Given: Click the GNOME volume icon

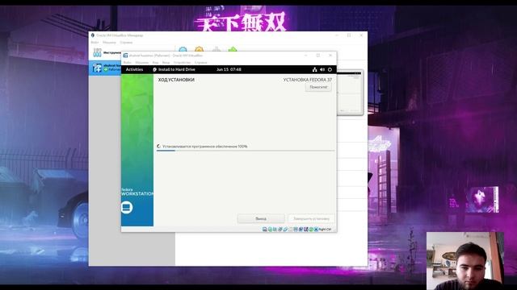Looking at the screenshot, I should pos(322,69).
